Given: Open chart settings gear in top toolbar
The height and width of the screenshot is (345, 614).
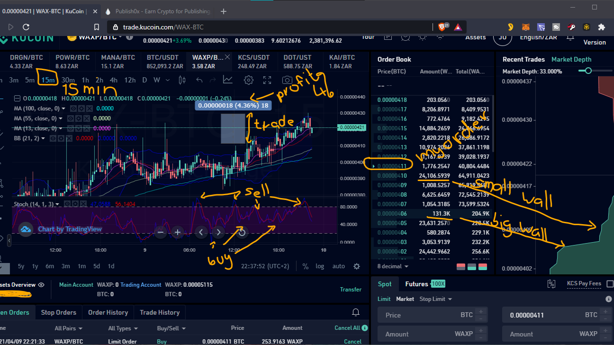Looking at the screenshot, I should pos(248,80).
